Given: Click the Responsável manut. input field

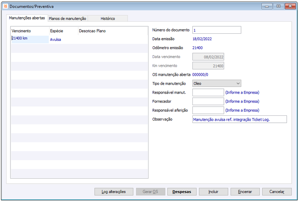Looking at the screenshot, I should (208, 93).
